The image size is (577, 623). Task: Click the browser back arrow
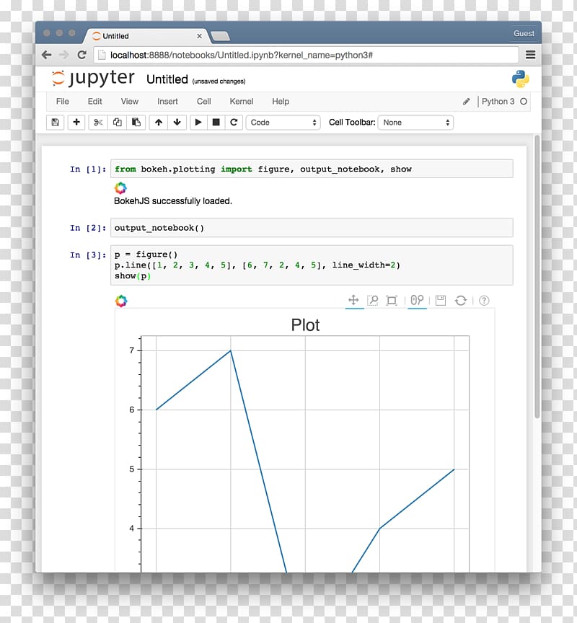(x=47, y=55)
